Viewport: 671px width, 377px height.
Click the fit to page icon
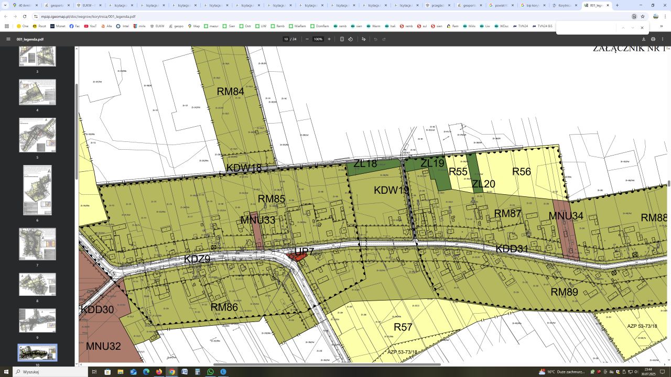pos(342,39)
